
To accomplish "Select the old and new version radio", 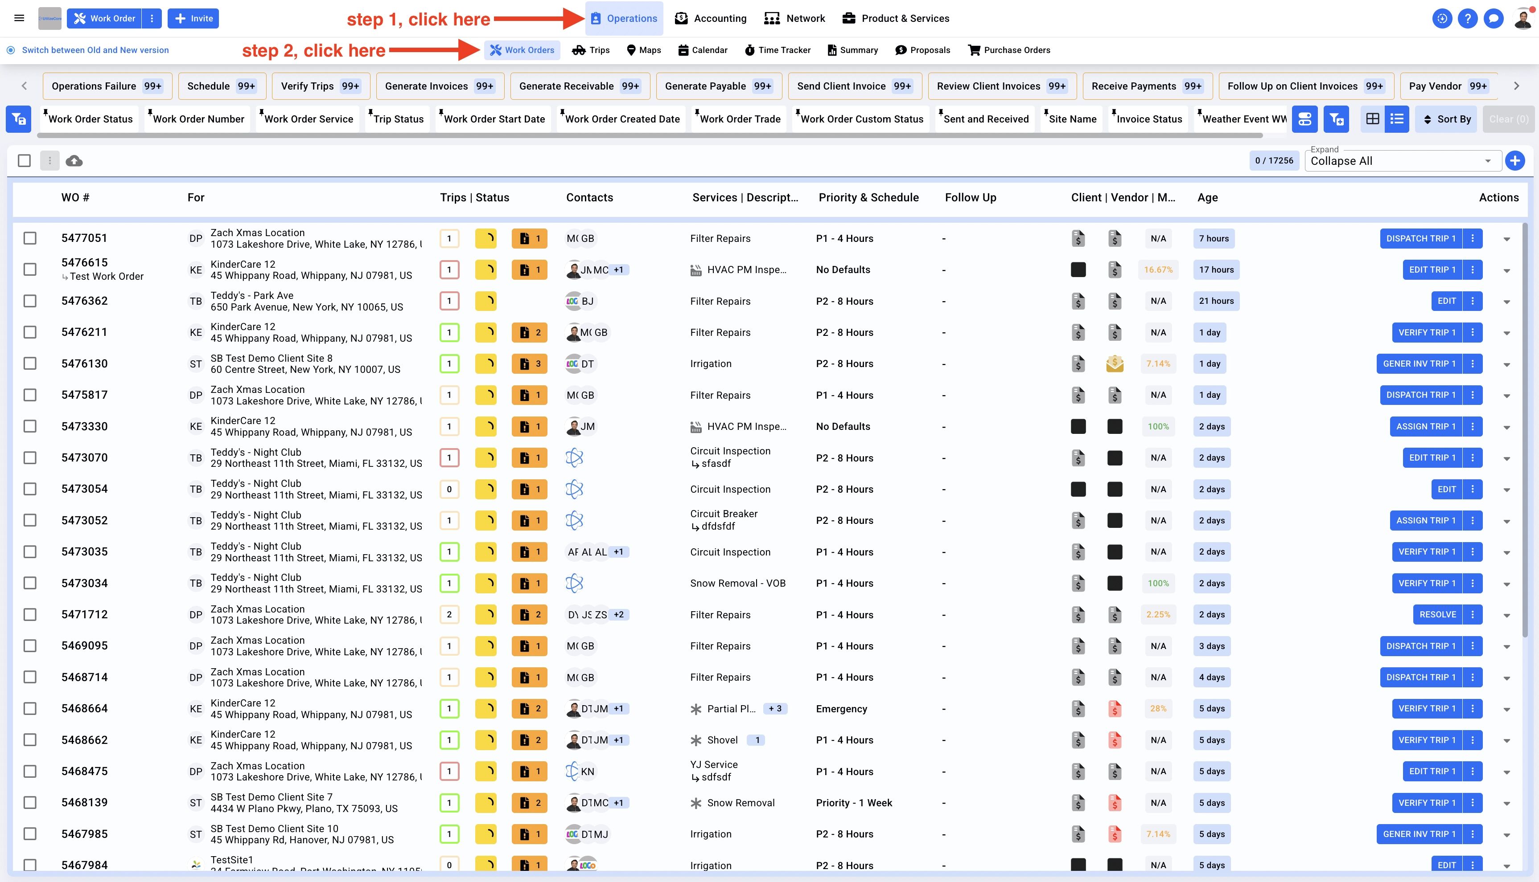I will pyautogui.click(x=11, y=50).
